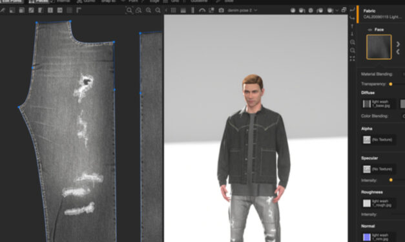
Task: Select the crotch tip point on pant pattern
Action: (x=19, y=107)
